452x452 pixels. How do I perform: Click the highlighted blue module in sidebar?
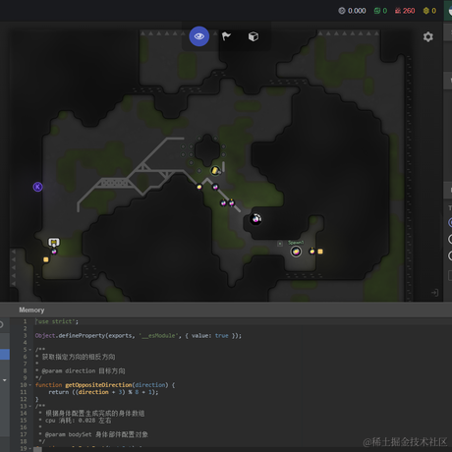point(5,355)
